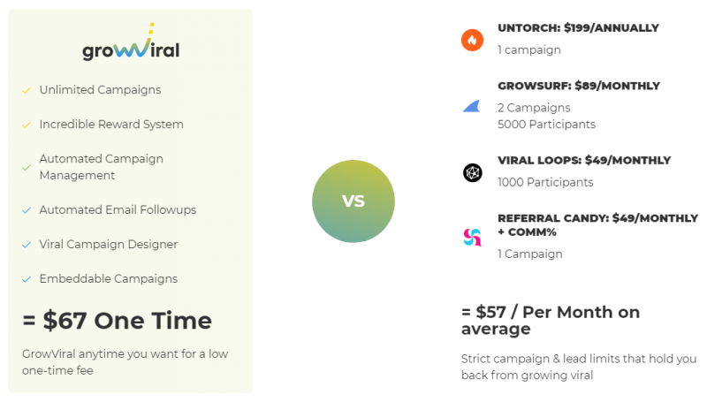This screenshot has width=707, height=402.
Task: Select the Viral Loops $49/Monthly heading
Action: coord(584,161)
